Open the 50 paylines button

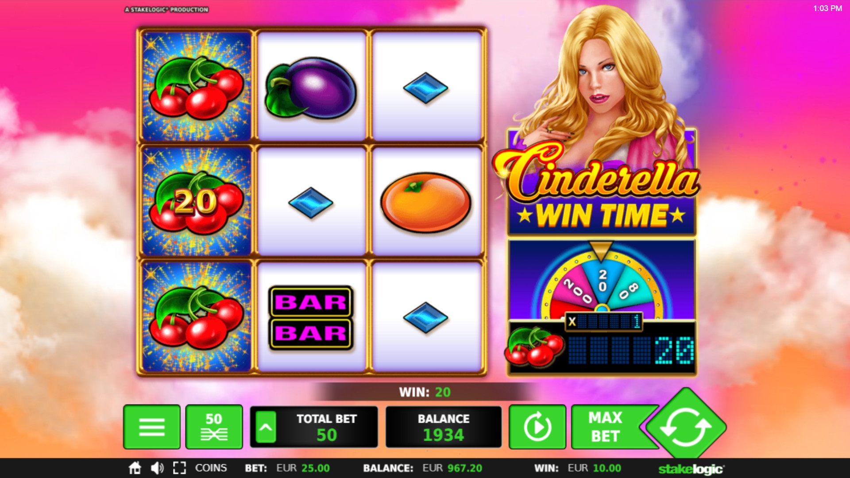click(214, 427)
